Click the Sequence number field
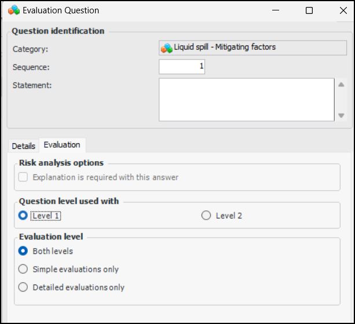355x324 pixels. tap(182, 67)
